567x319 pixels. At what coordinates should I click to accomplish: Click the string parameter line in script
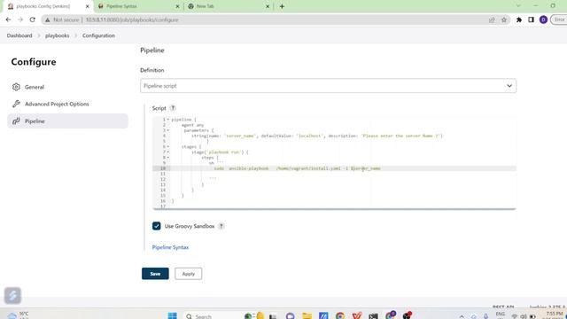[317, 136]
